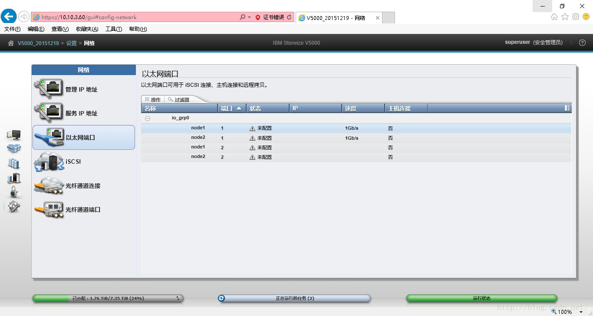
Task: Click the refresh icon on running tasks bar
Action: tap(221, 298)
